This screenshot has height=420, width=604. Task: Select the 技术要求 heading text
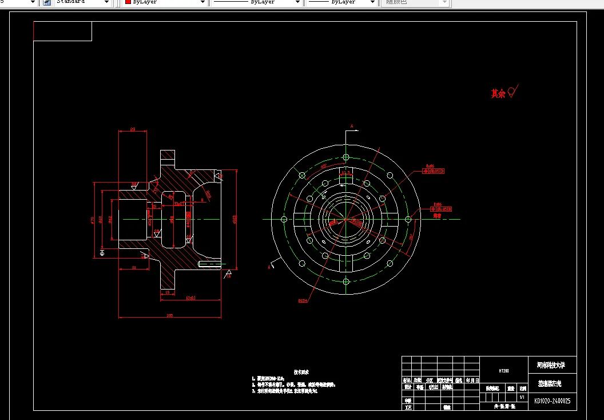click(301, 372)
